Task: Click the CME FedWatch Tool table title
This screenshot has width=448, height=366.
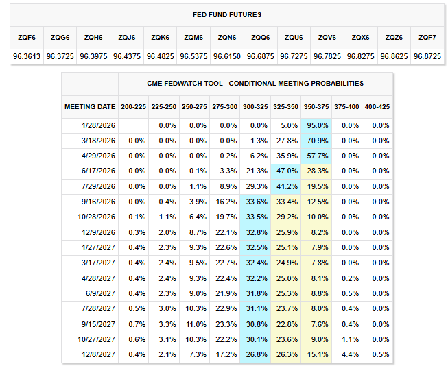Action: [x=255, y=84]
